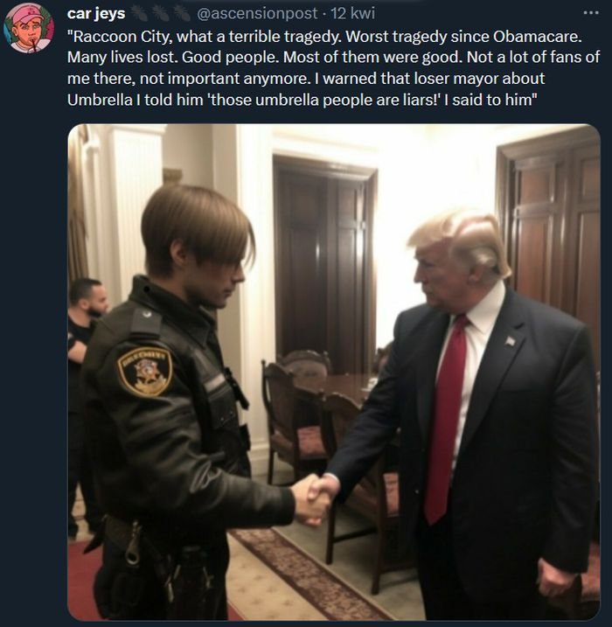Click the flag lapel pin on the suit
The image size is (612, 627).
coord(510,341)
